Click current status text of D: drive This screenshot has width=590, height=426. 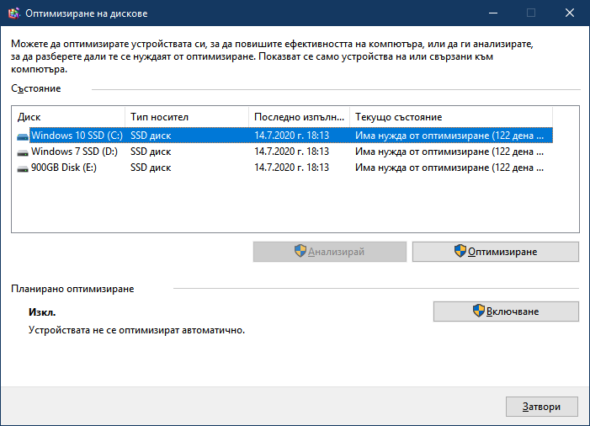(449, 152)
